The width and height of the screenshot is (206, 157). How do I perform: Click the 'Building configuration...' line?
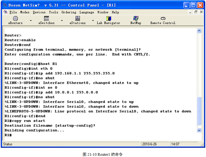[34, 130]
